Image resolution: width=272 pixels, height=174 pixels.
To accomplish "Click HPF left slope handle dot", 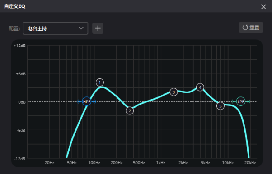I will 80,101.
